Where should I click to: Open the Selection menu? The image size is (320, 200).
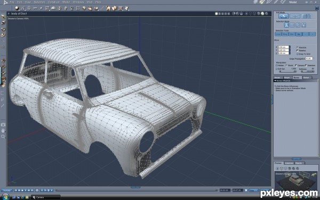[x=39, y=2]
